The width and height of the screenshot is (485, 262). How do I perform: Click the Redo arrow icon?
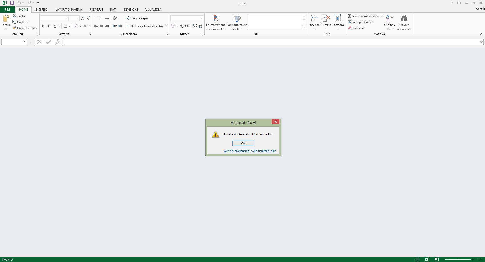click(29, 3)
